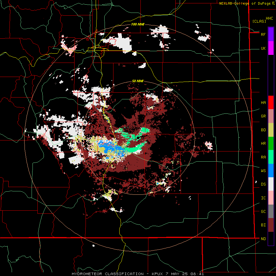Click the DS white legend swatch
The image size is (276, 276).
coord(271,184)
